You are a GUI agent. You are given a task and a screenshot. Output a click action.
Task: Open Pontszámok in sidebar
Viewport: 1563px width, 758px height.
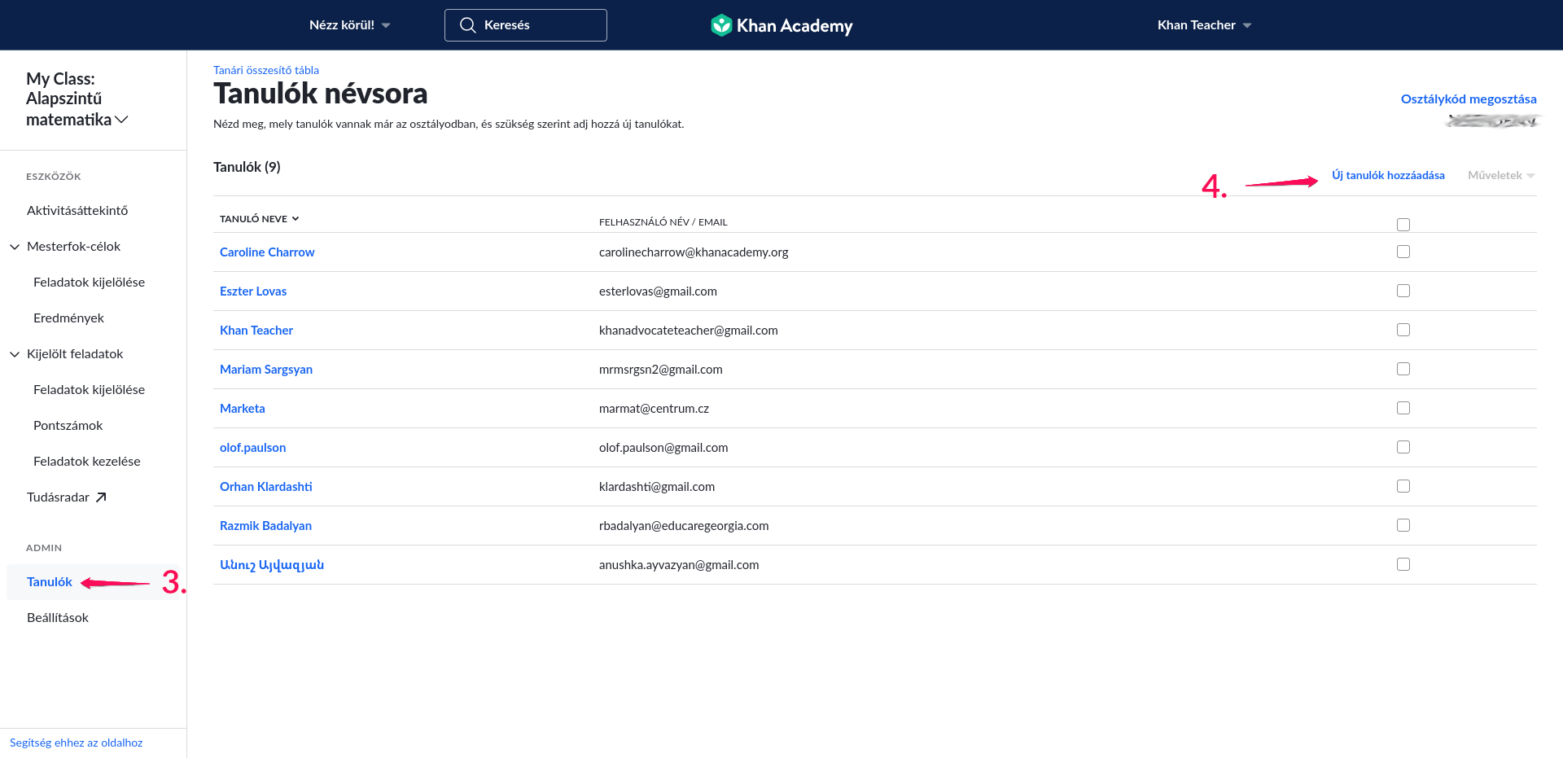pyautogui.click(x=68, y=426)
